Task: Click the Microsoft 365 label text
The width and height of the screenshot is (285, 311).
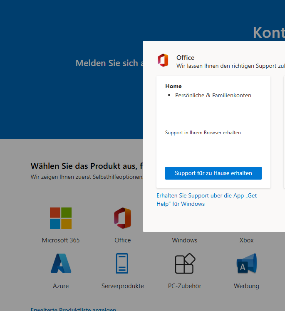Action: coord(61,240)
